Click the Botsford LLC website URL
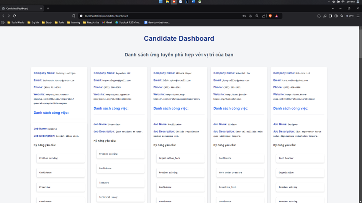This screenshot has width=362, height=203. pyautogui.click(x=294, y=97)
